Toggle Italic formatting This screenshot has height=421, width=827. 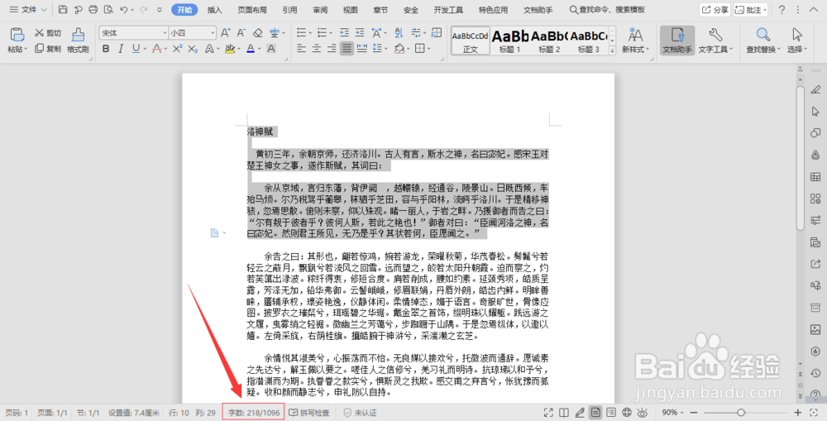point(121,49)
